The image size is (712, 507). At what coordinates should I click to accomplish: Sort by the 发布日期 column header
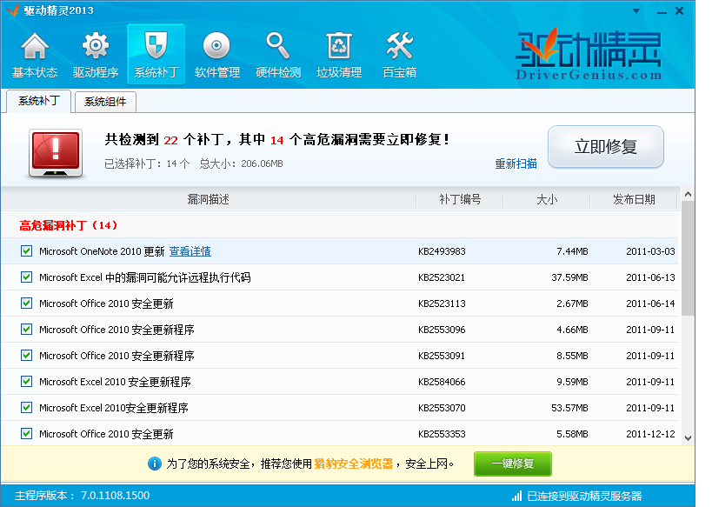634,199
